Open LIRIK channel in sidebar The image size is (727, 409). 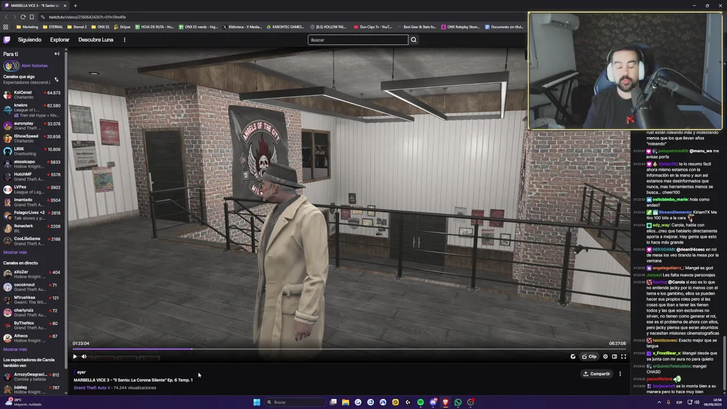point(32,151)
